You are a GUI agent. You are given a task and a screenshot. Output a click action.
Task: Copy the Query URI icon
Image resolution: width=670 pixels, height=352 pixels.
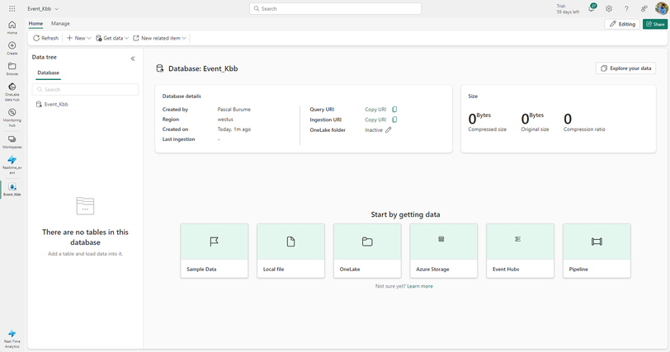(394, 109)
